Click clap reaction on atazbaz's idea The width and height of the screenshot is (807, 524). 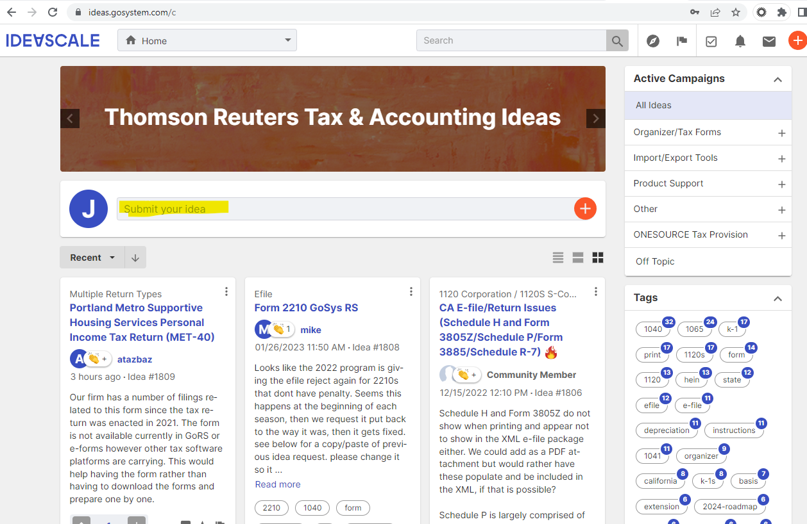pyautogui.click(x=98, y=359)
